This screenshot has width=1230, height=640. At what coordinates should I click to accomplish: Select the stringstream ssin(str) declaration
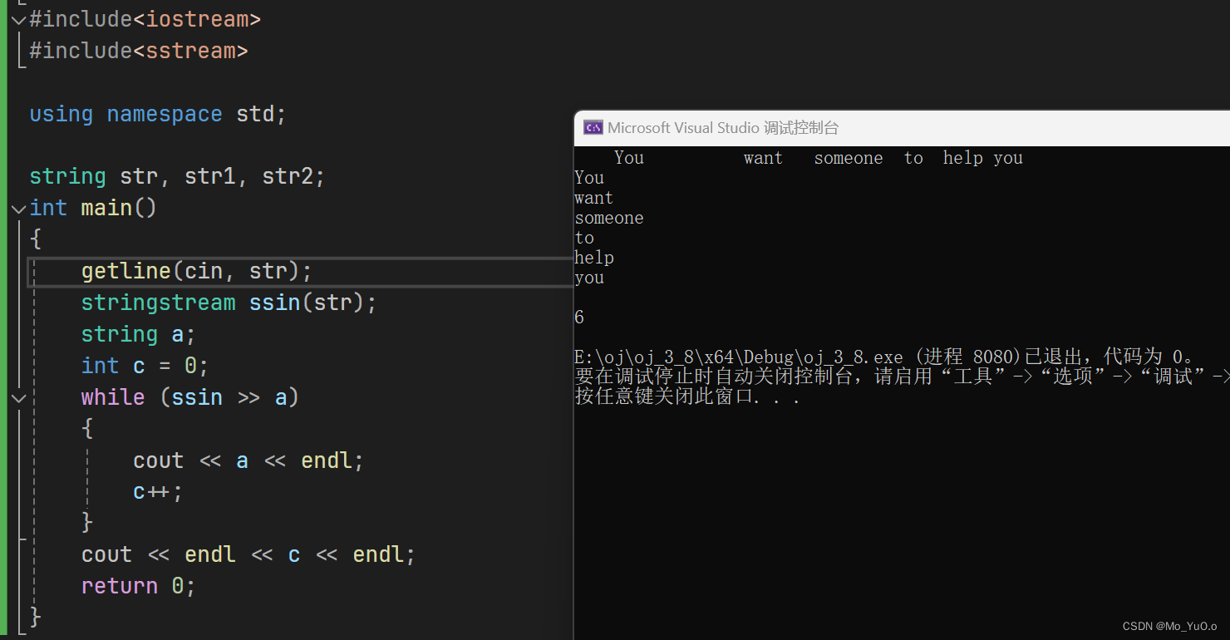(229, 303)
